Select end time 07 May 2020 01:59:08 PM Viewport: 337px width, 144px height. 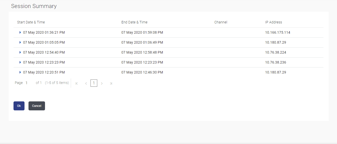(x=142, y=32)
